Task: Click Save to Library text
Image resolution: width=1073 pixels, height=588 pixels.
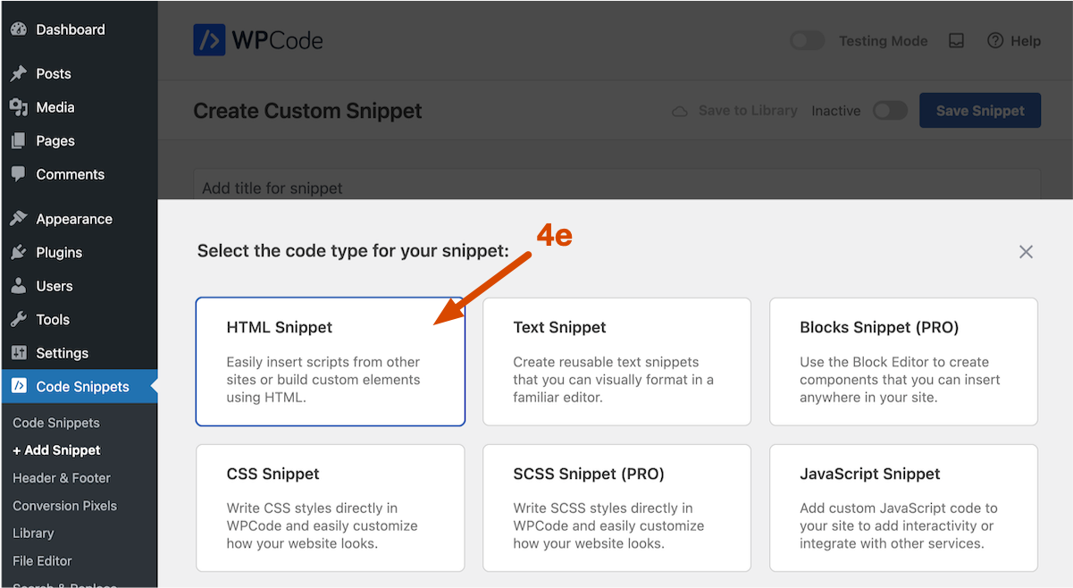Action: [x=748, y=111]
